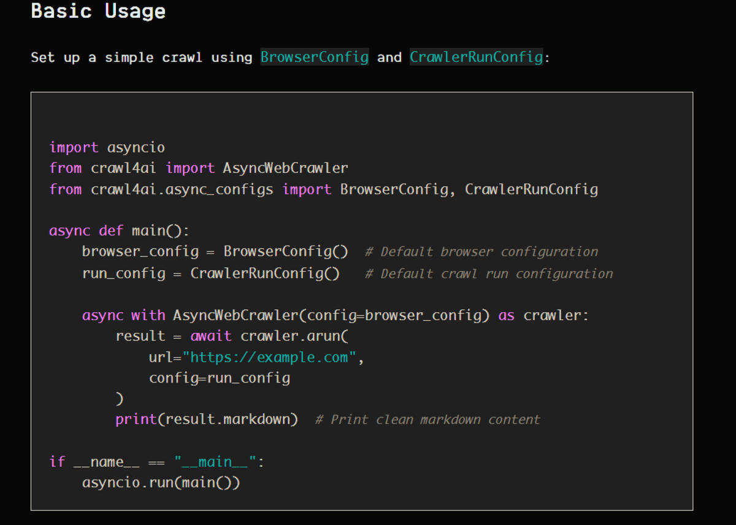Click 'print(result.markdown)' statement
This screenshot has height=525, width=736.
207,420
